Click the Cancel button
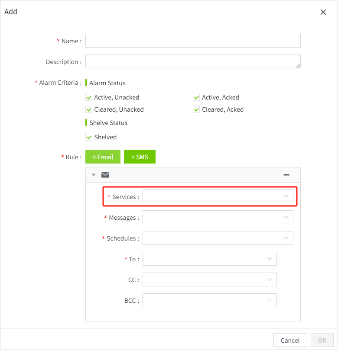The width and height of the screenshot is (338, 350). point(290,340)
